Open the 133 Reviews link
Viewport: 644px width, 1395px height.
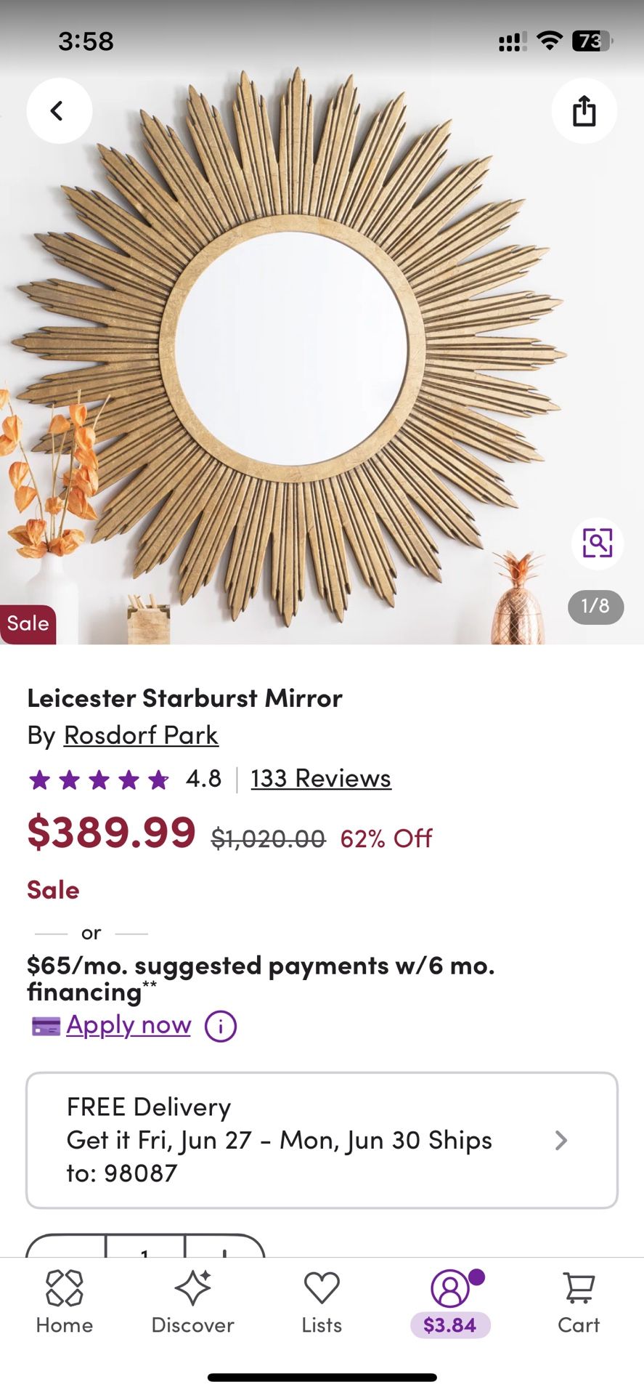coord(320,777)
